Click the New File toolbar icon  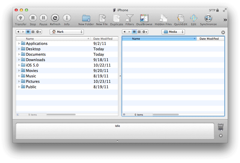(x=102, y=18)
